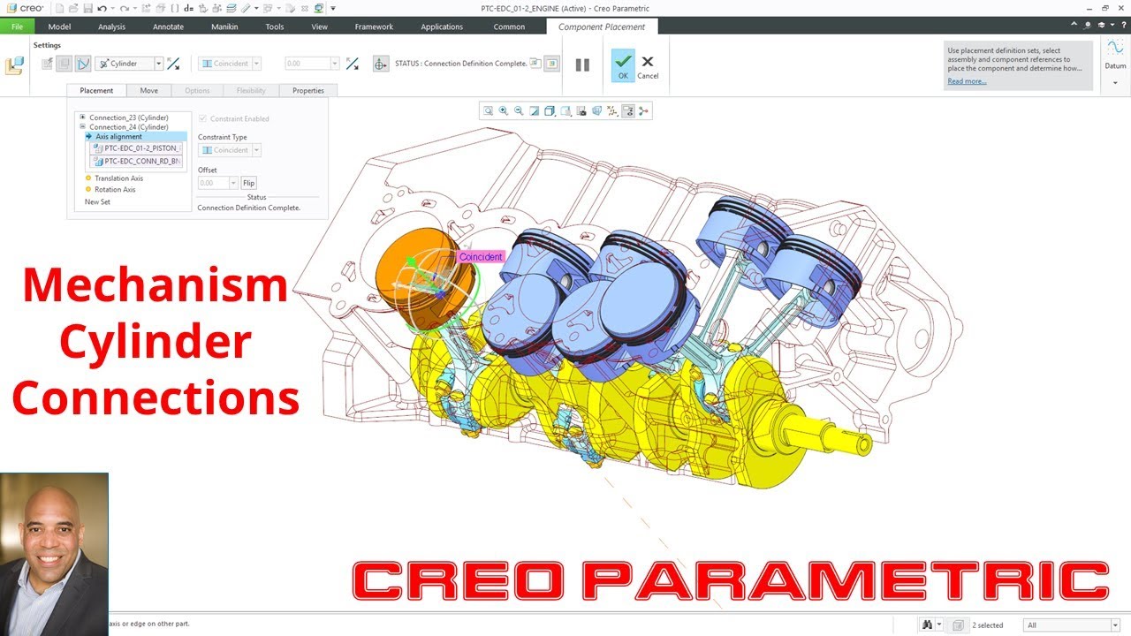Open the View ribbon tab

click(320, 26)
